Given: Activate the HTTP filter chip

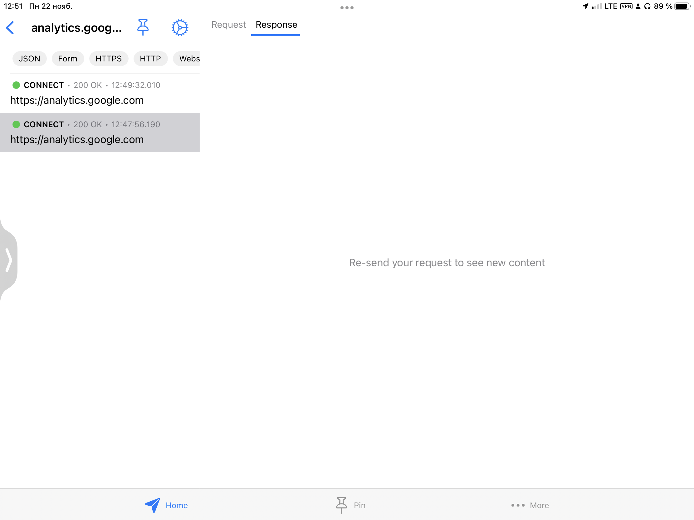Looking at the screenshot, I should [x=150, y=59].
